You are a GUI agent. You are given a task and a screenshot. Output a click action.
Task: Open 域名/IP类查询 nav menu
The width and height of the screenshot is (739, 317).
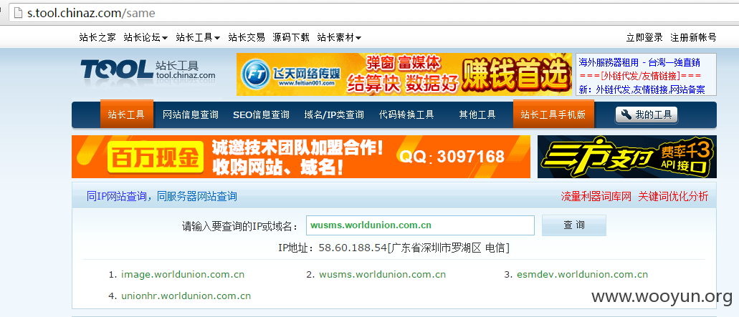tap(334, 114)
